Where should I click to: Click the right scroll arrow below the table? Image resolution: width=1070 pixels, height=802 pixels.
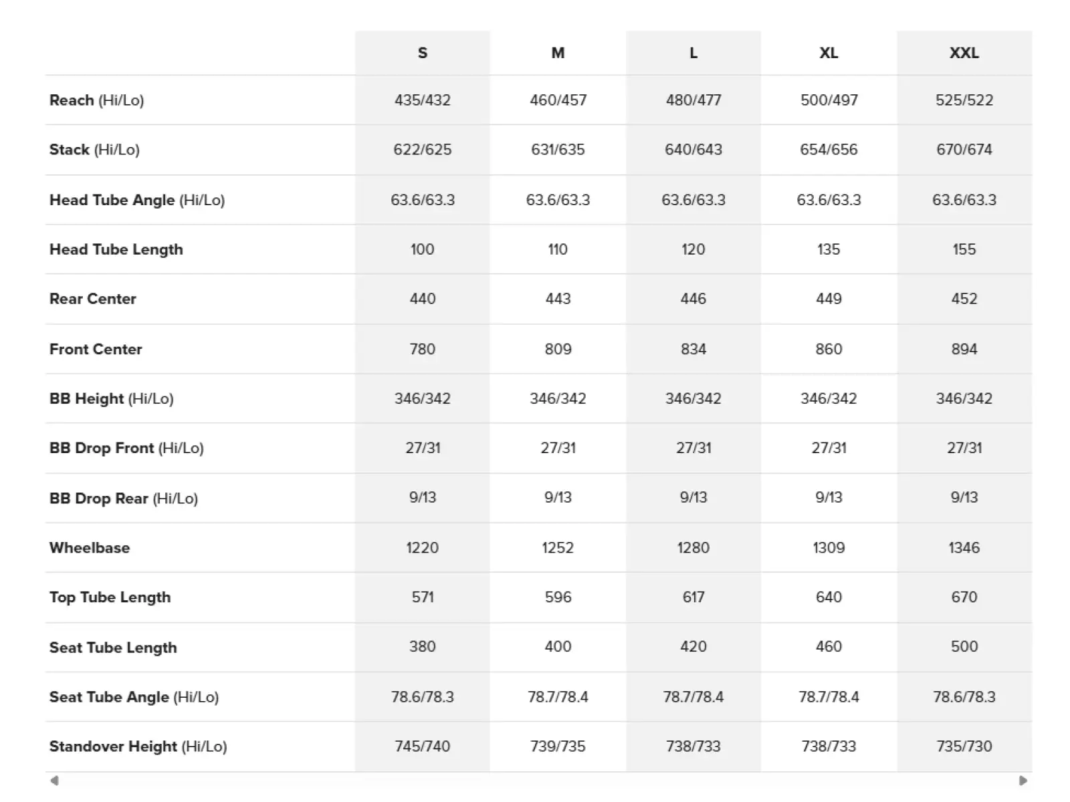click(1023, 781)
